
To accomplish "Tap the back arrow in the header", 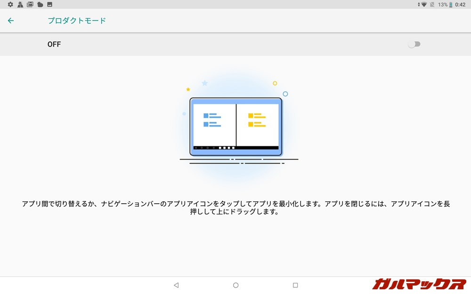I will tap(11, 21).
